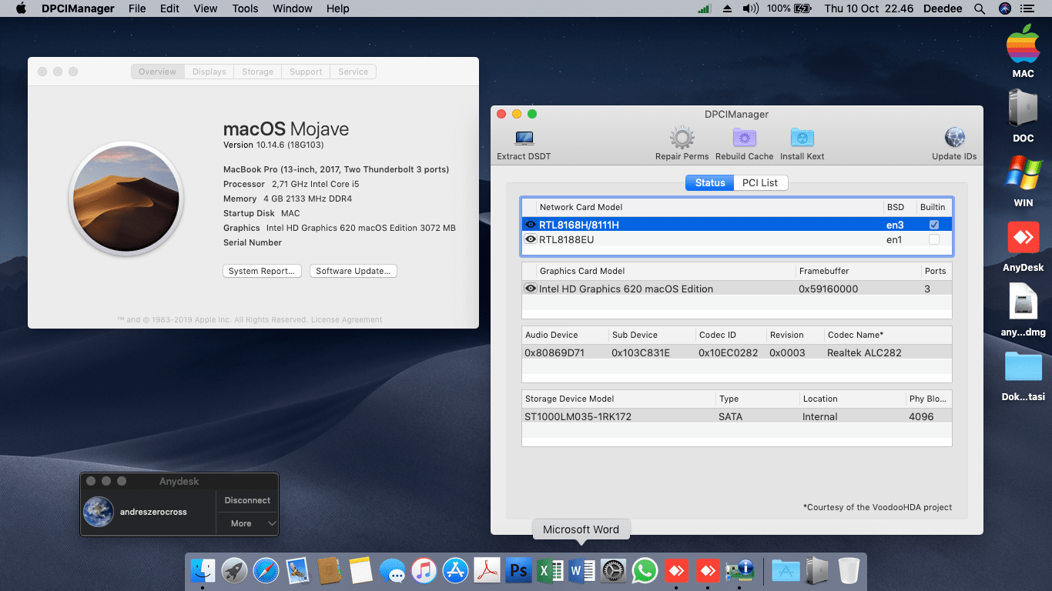Open the AnyDesk desktop shortcut
This screenshot has height=591, width=1052.
(x=1023, y=239)
